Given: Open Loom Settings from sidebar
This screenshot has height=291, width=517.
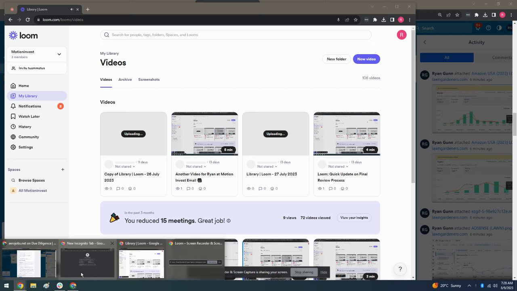Looking at the screenshot, I should coord(25,147).
